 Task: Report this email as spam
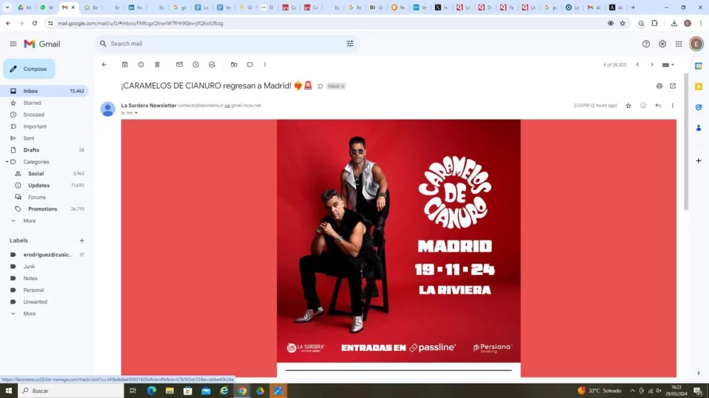pos(141,65)
